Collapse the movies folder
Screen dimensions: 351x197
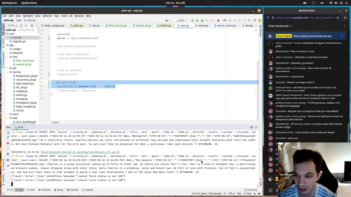(7, 72)
